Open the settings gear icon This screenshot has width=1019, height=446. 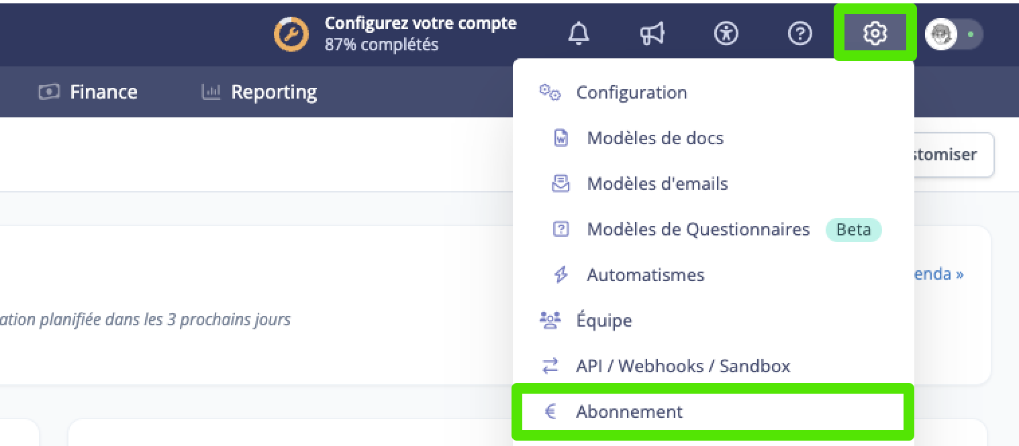coord(875,33)
